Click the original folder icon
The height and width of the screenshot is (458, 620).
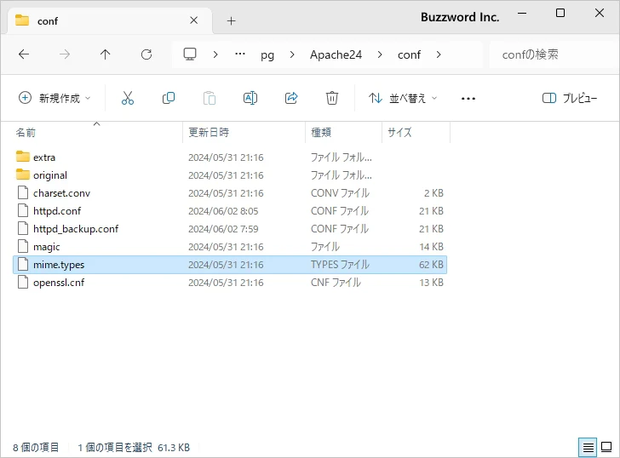pyautogui.click(x=23, y=175)
